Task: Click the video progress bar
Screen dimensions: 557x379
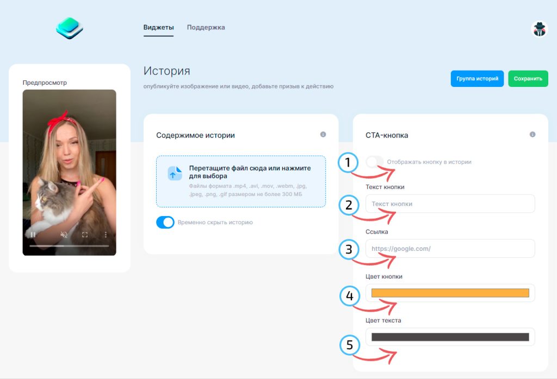Action: pos(69,245)
